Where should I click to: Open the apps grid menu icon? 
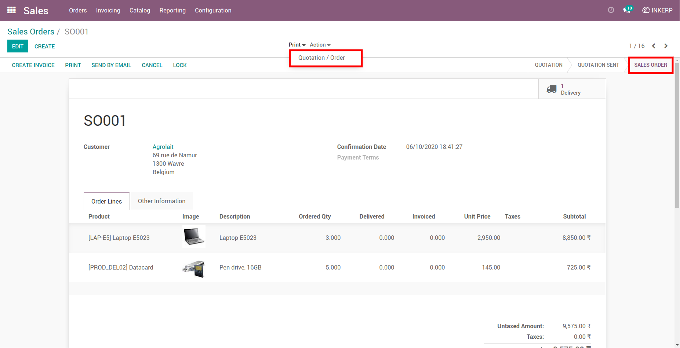point(11,10)
